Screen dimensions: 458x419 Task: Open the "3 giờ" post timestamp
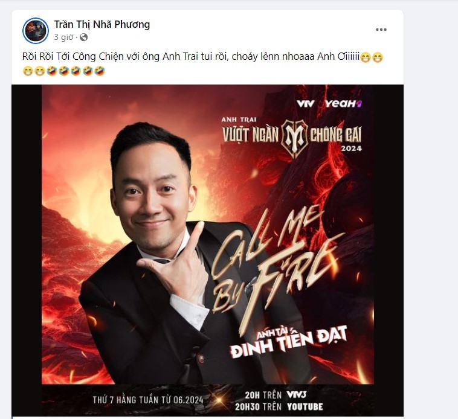tap(63, 37)
